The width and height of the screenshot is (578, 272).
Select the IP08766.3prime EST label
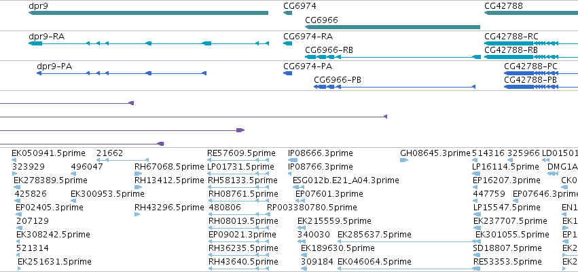tap(321, 167)
